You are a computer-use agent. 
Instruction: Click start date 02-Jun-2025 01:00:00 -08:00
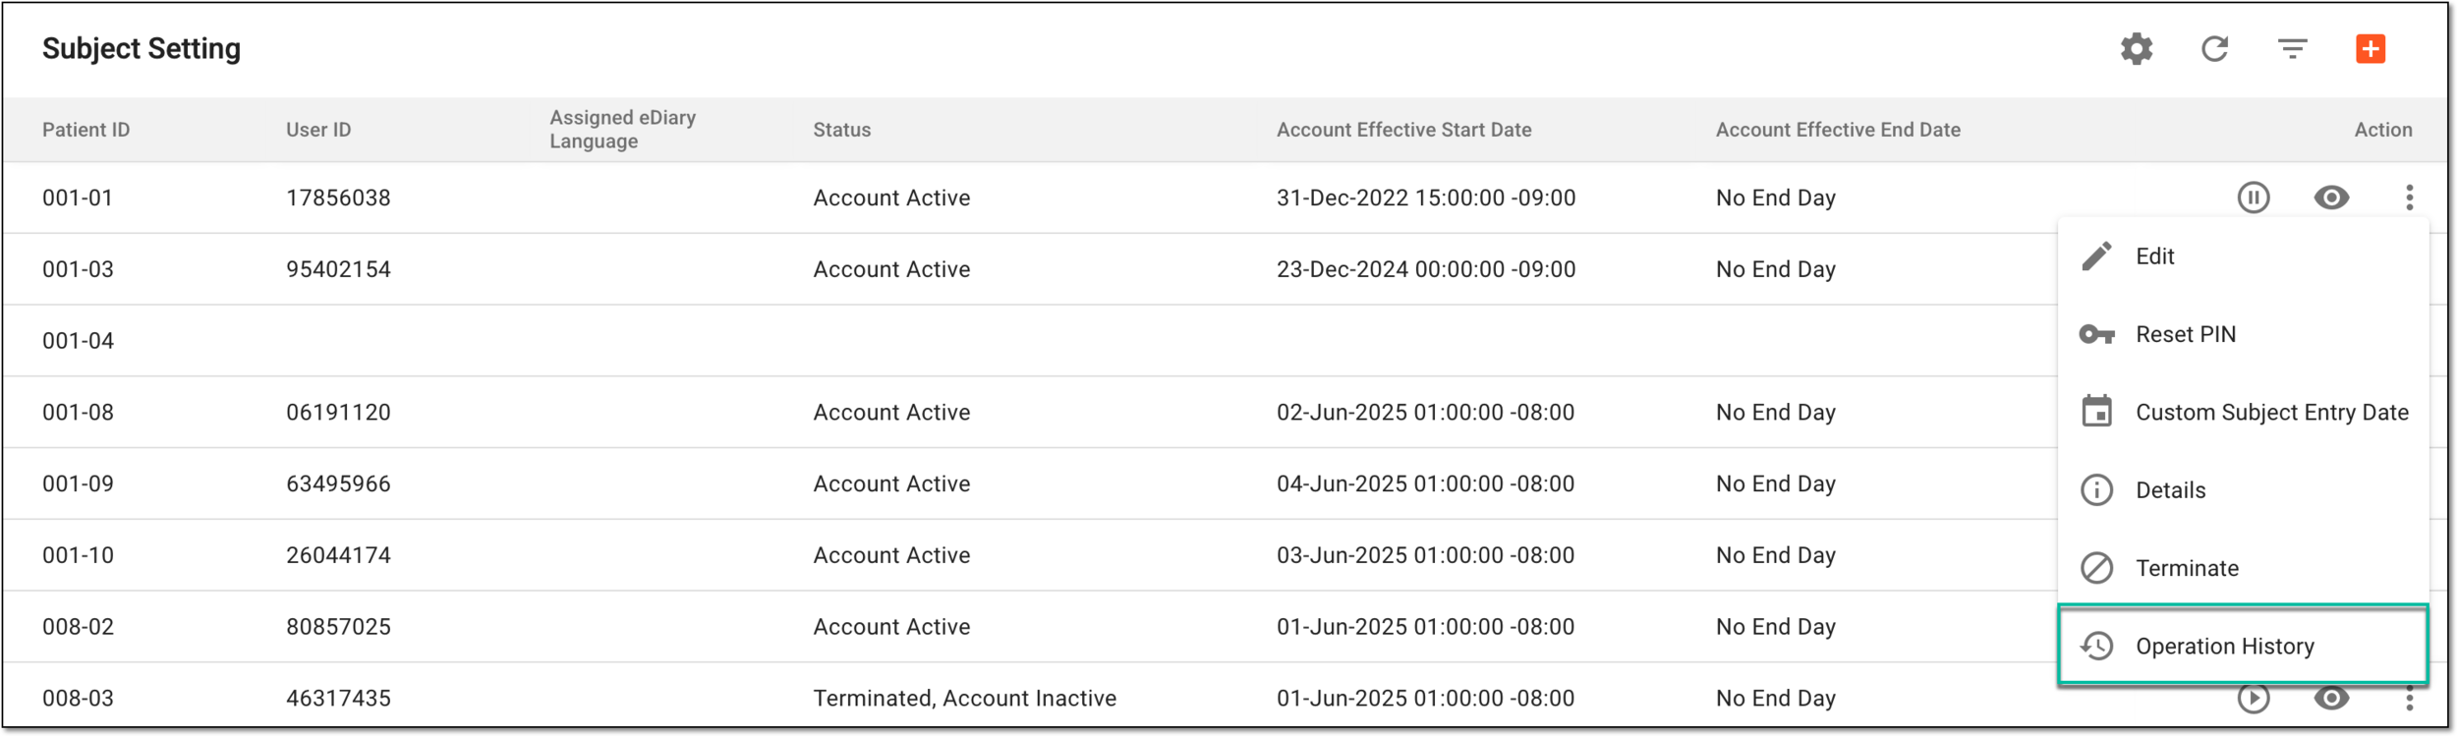point(1425,413)
